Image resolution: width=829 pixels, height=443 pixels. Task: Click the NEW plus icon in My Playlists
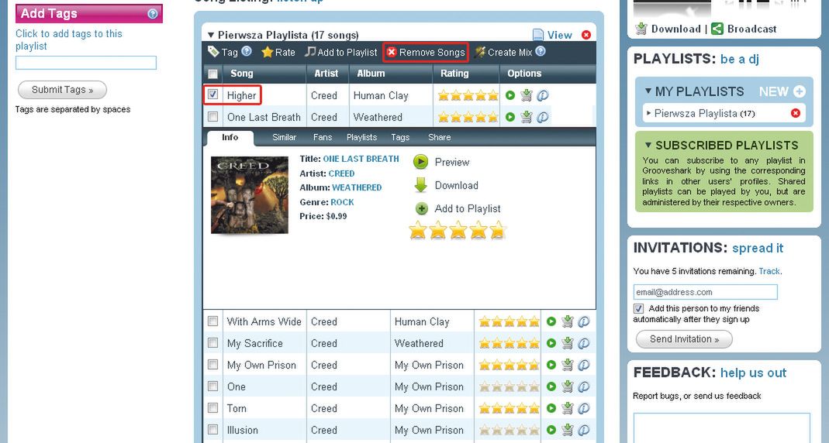[x=800, y=91]
